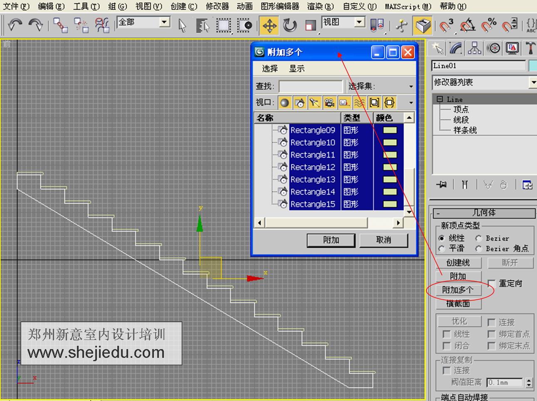Open the Hierarchy panel icon
This screenshot has width=537, height=401.
click(473, 47)
